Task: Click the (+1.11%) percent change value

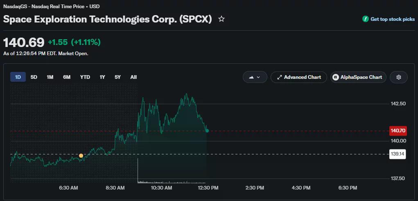Action: click(x=86, y=42)
